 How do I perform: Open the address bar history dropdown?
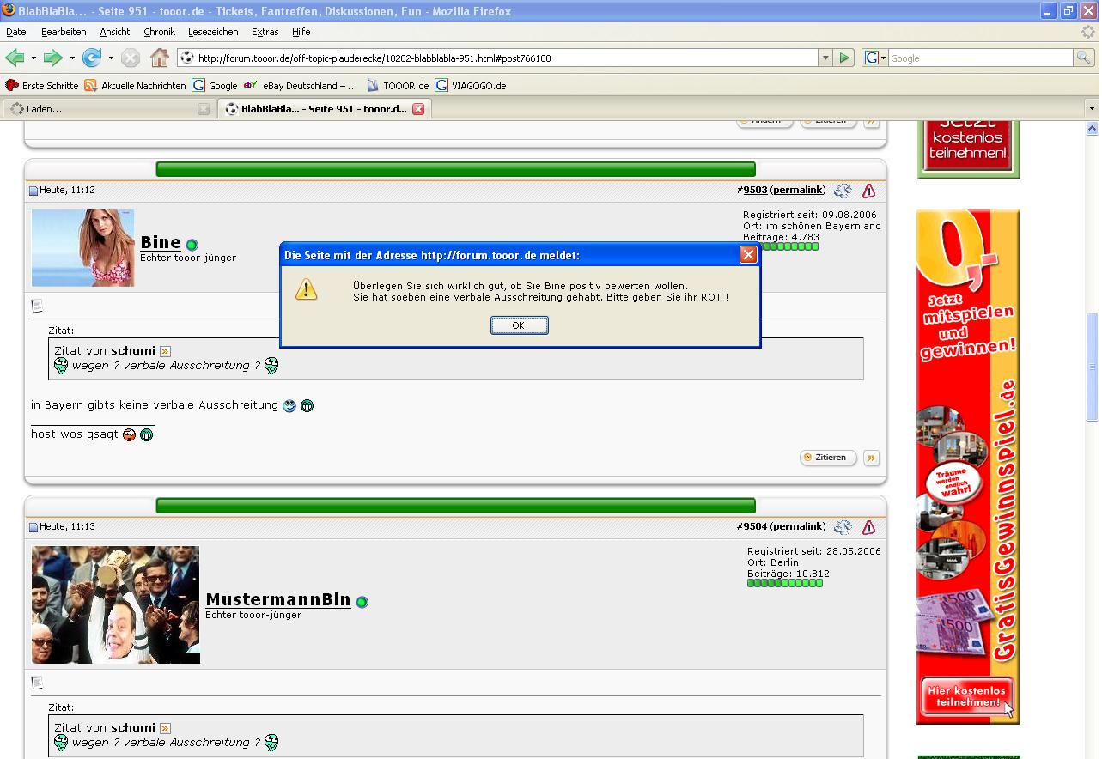[x=825, y=58]
